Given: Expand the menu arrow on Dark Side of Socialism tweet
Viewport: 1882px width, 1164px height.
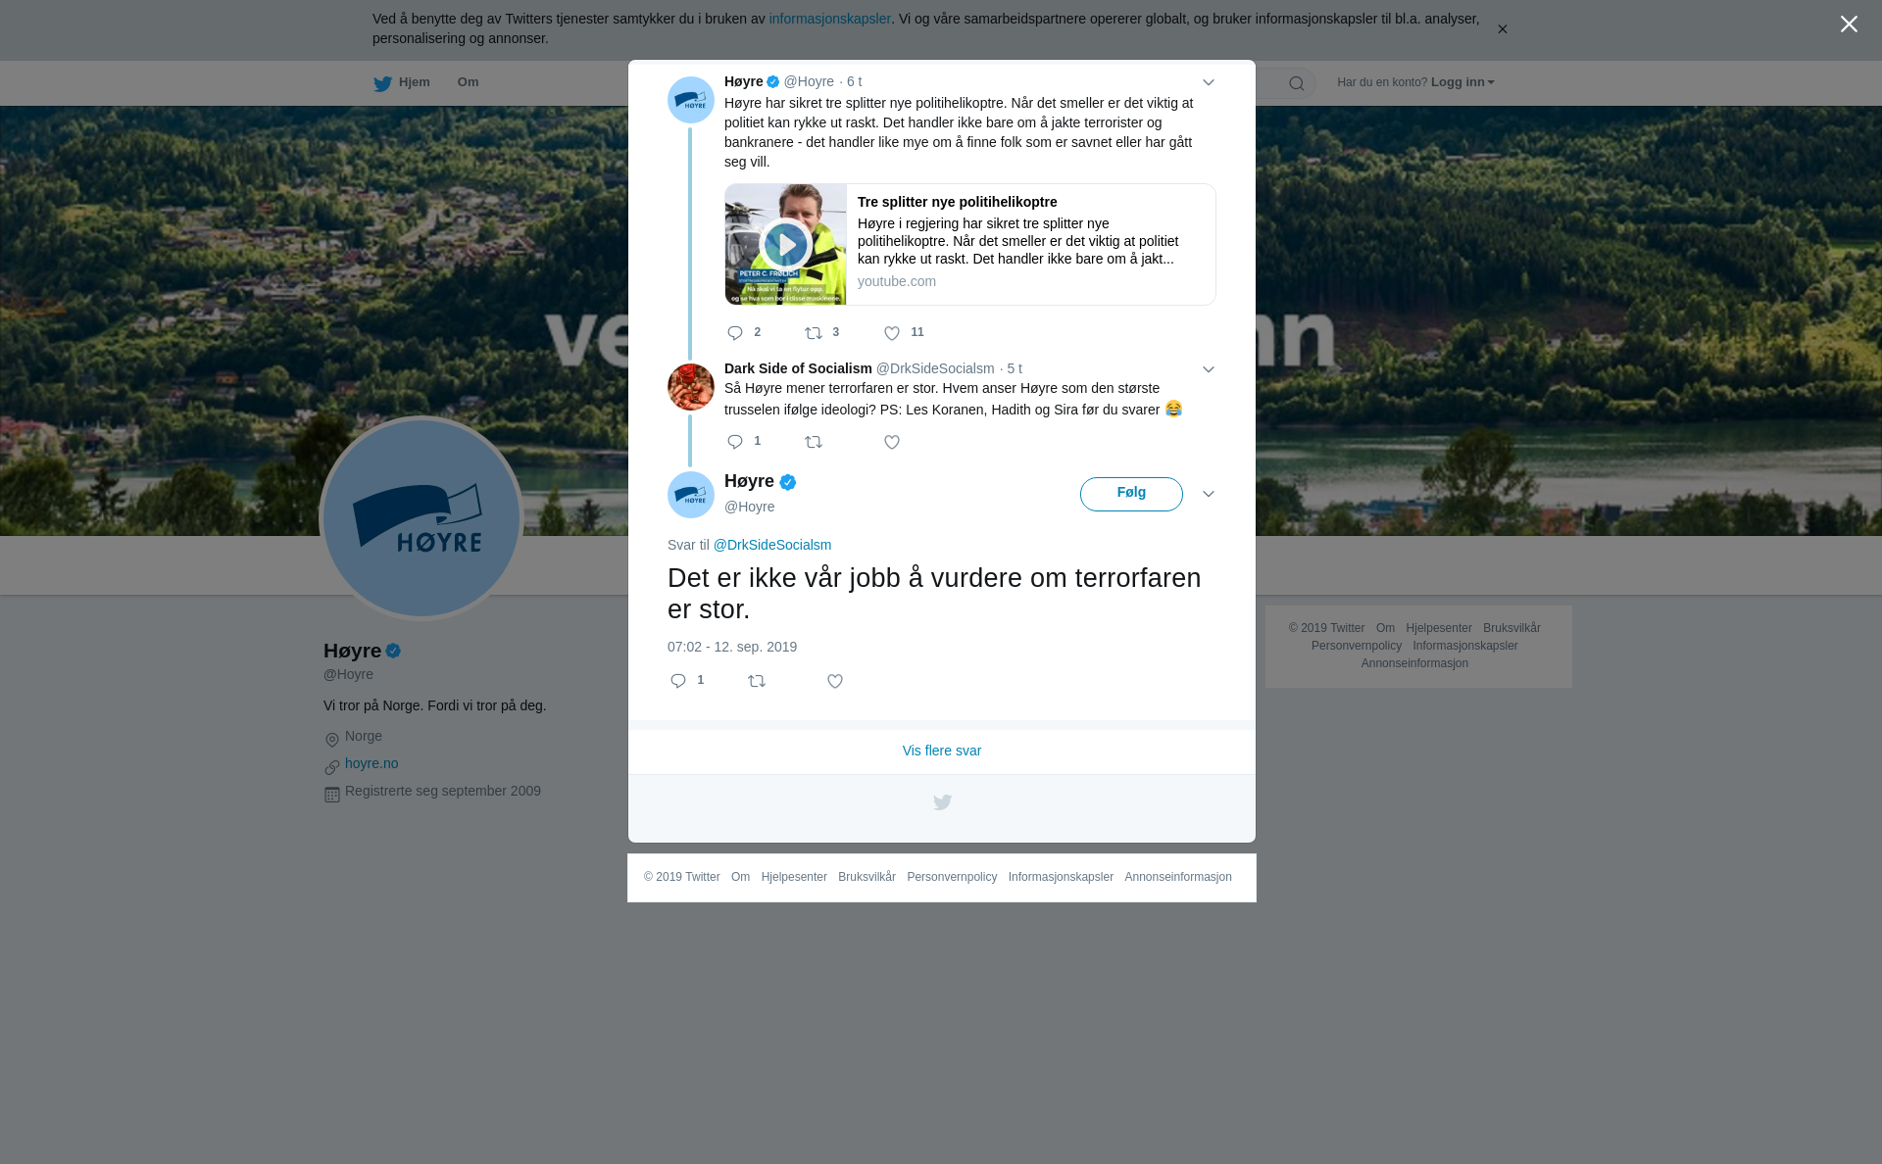Looking at the screenshot, I should click(x=1209, y=369).
